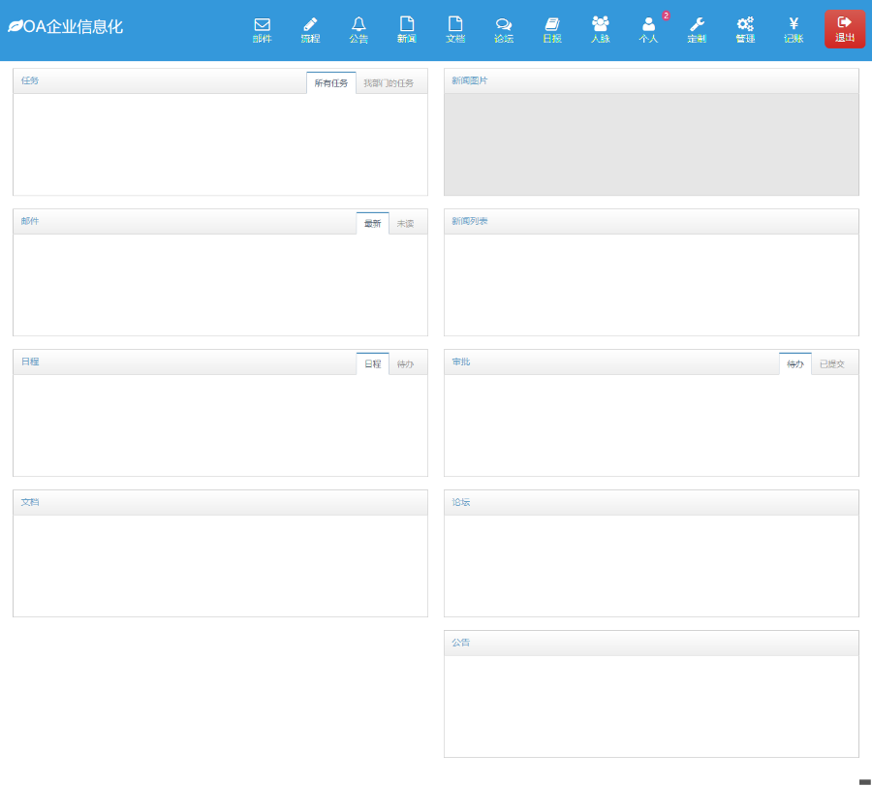The width and height of the screenshot is (872, 786).
Task: Select the 日程 tab in schedule panel
Action: 373,363
